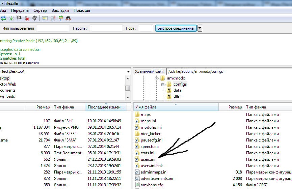Click the local tree scrollbar down arrow
The height and width of the screenshot is (189, 292).
[128, 97]
